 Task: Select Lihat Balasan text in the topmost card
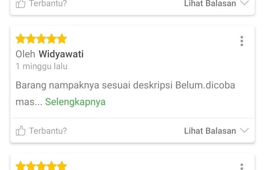coord(210,3)
